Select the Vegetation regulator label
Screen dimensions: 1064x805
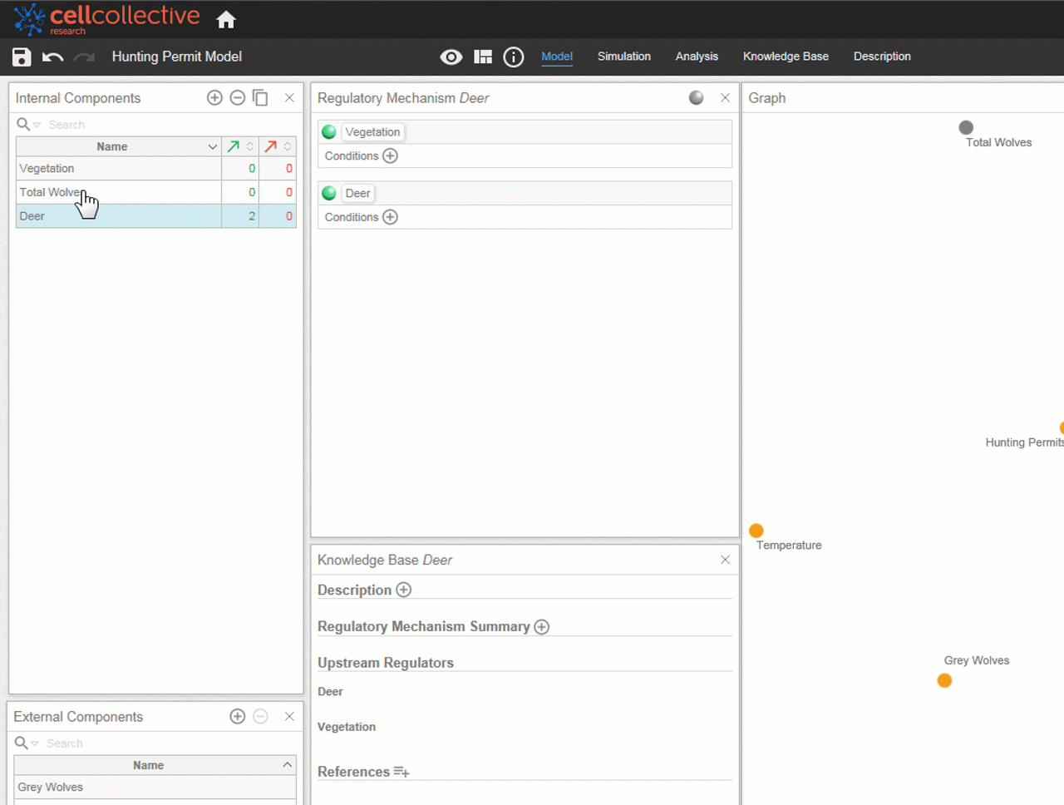click(372, 132)
